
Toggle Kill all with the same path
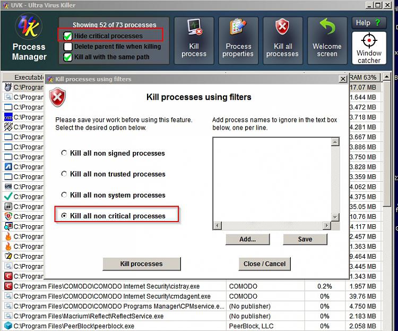[x=67, y=57]
